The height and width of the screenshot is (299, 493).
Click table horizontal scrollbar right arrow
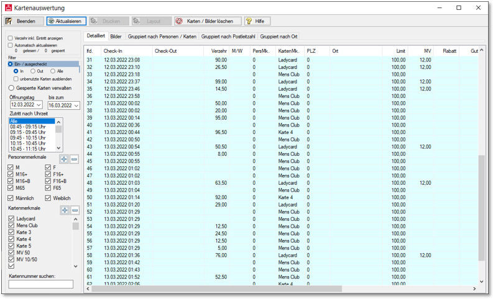coord(474,288)
